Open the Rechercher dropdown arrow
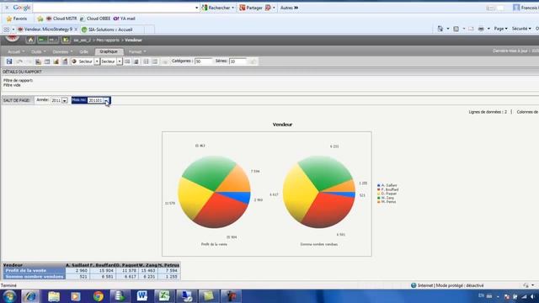 point(232,8)
